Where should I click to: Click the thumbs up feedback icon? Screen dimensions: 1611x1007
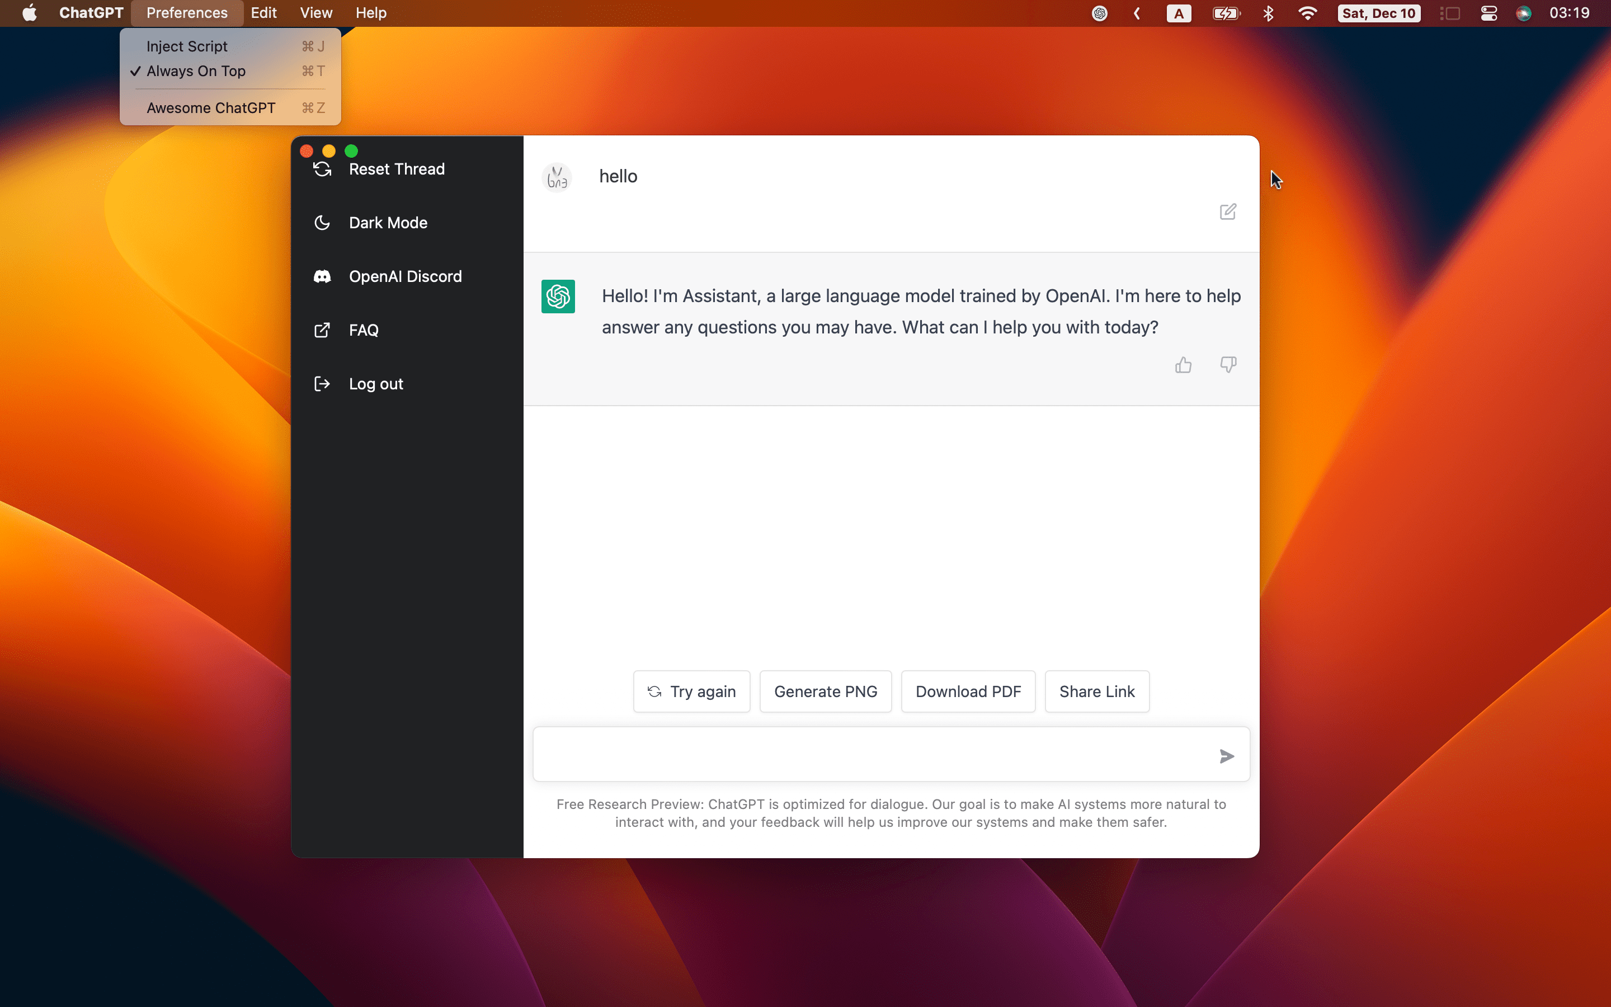click(1183, 365)
